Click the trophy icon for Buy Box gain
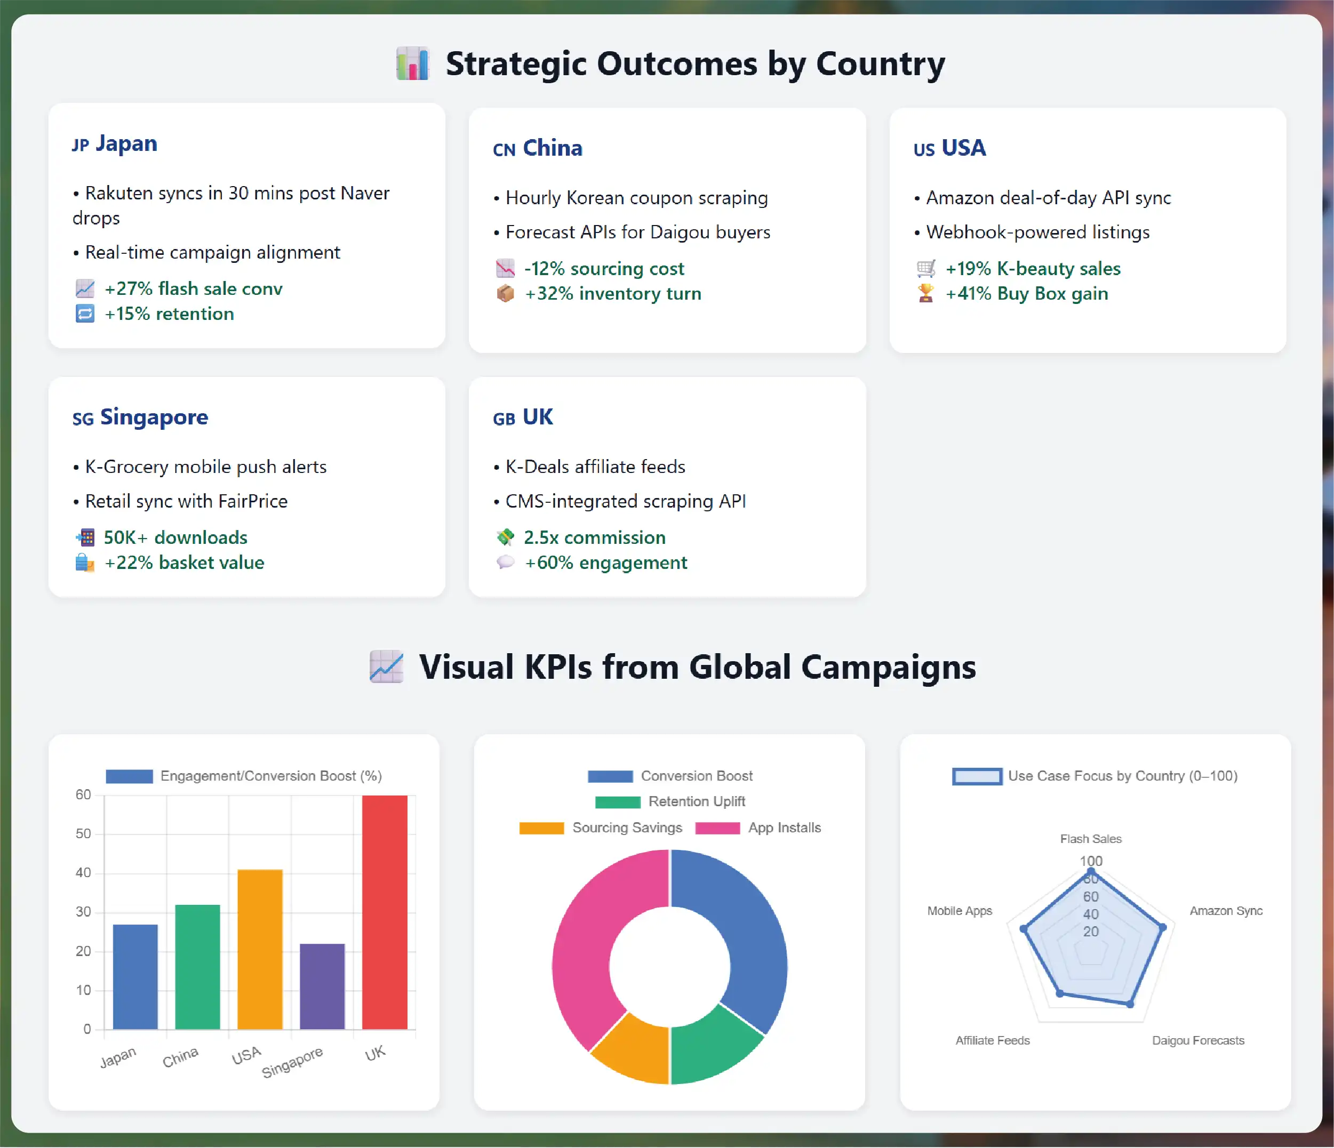This screenshot has width=1334, height=1148. click(926, 293)
